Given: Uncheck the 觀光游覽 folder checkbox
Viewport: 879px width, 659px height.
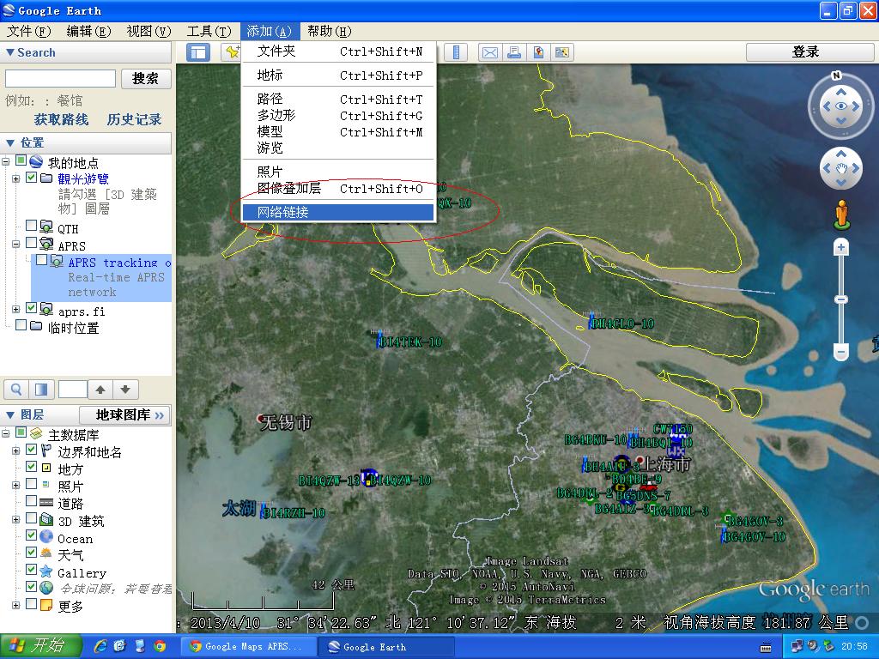Looking at the screenshot, I should (32, 178).
